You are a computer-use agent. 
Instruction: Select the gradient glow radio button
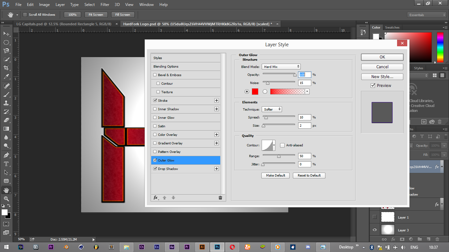point(265,92)
